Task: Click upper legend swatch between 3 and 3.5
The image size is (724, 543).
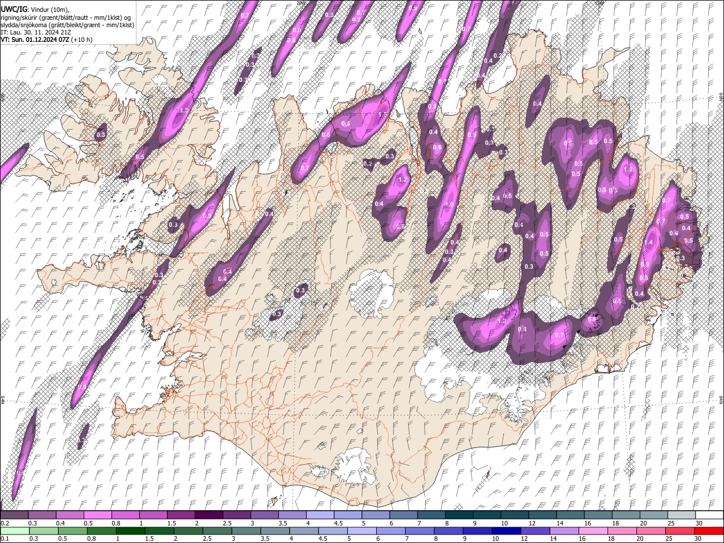Action: click(x=264, y=515)
